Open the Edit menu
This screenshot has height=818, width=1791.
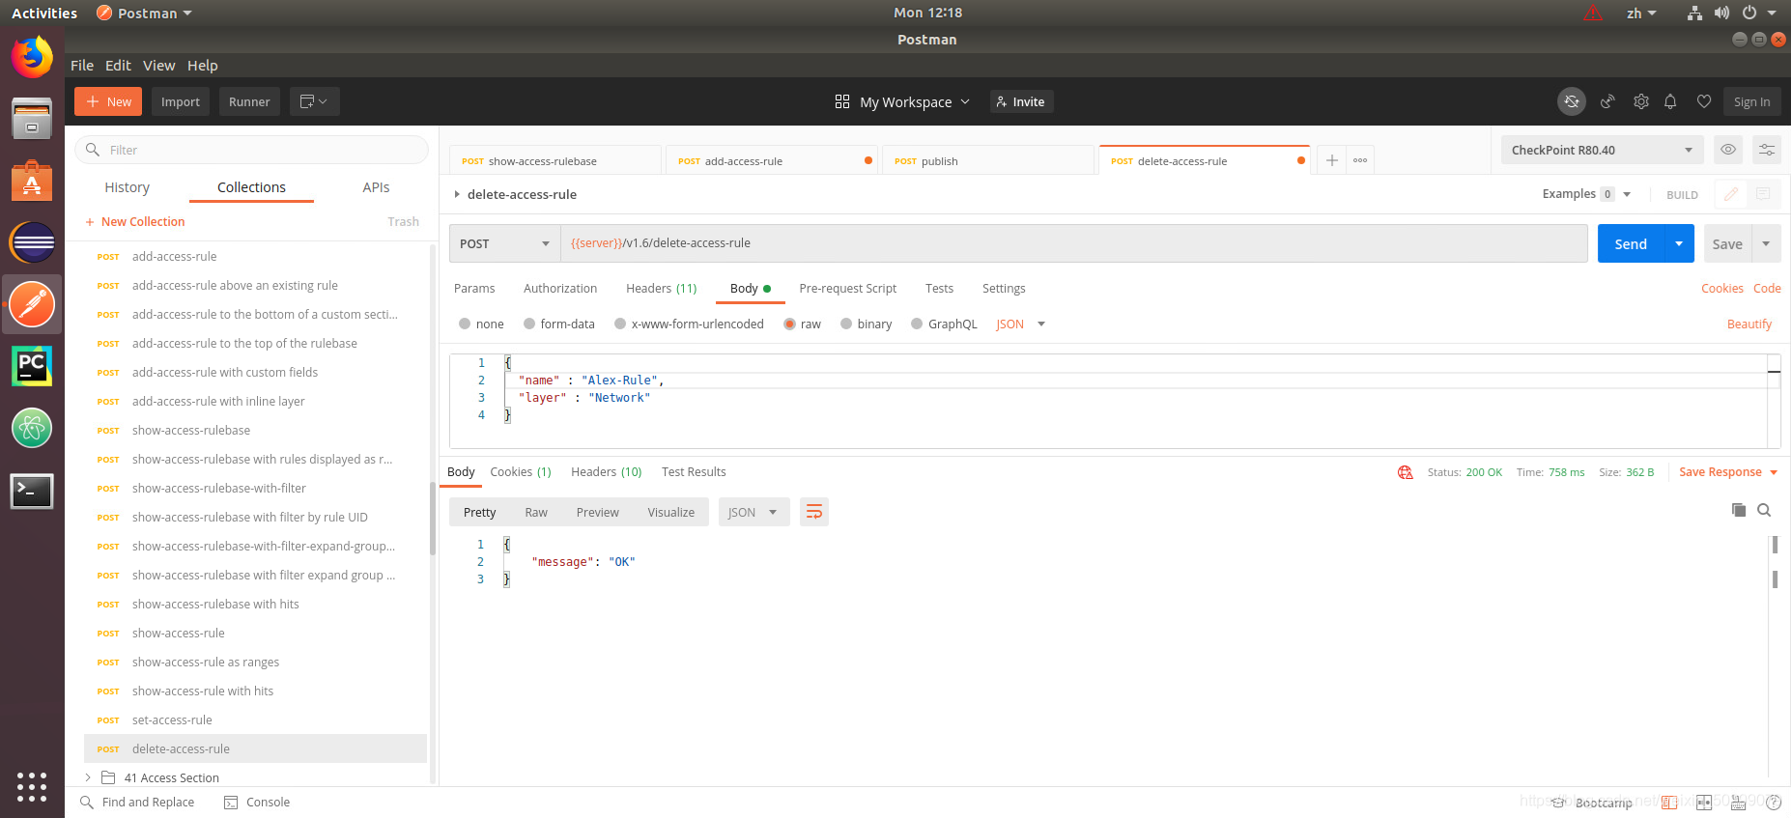coord(118,66)
